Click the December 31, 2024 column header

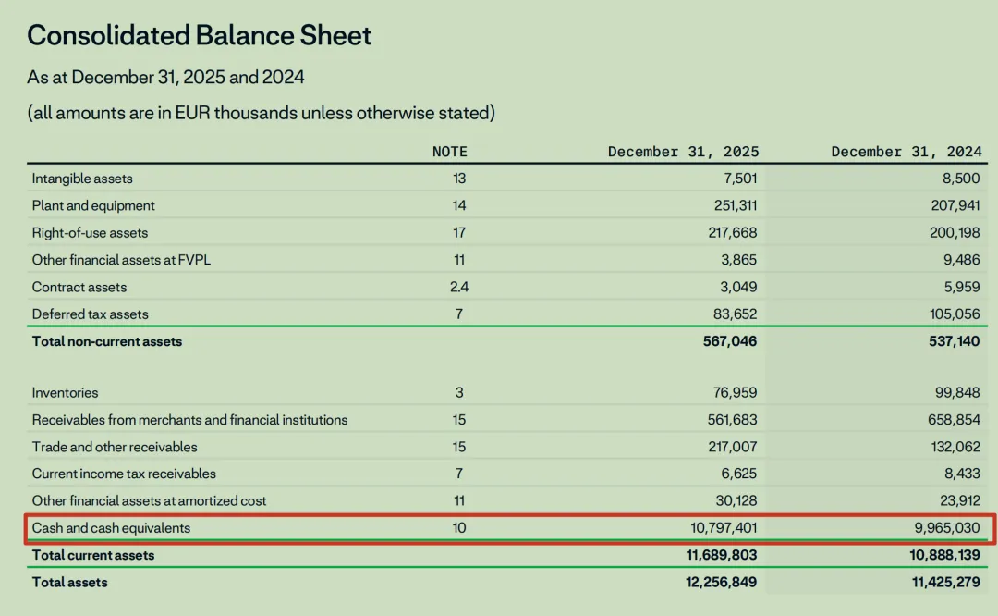pyautogui.click(x=906, y=152)
